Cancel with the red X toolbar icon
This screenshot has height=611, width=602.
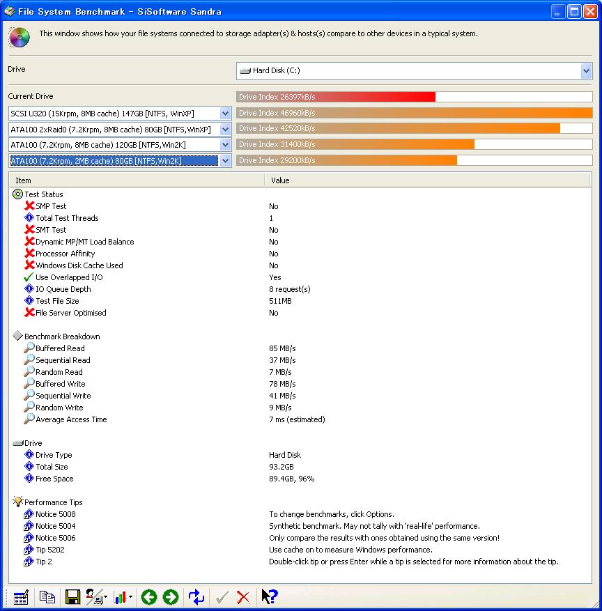243,597
